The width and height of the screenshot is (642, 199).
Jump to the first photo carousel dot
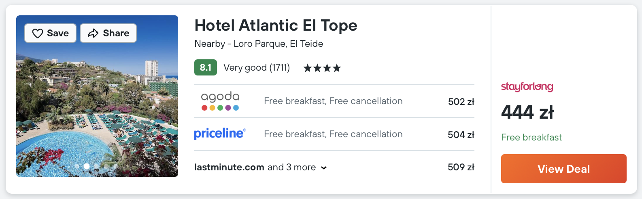pos(77,166)
